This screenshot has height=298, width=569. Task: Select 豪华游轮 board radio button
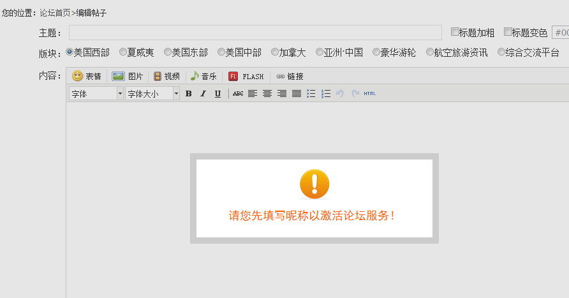[376, 52]
